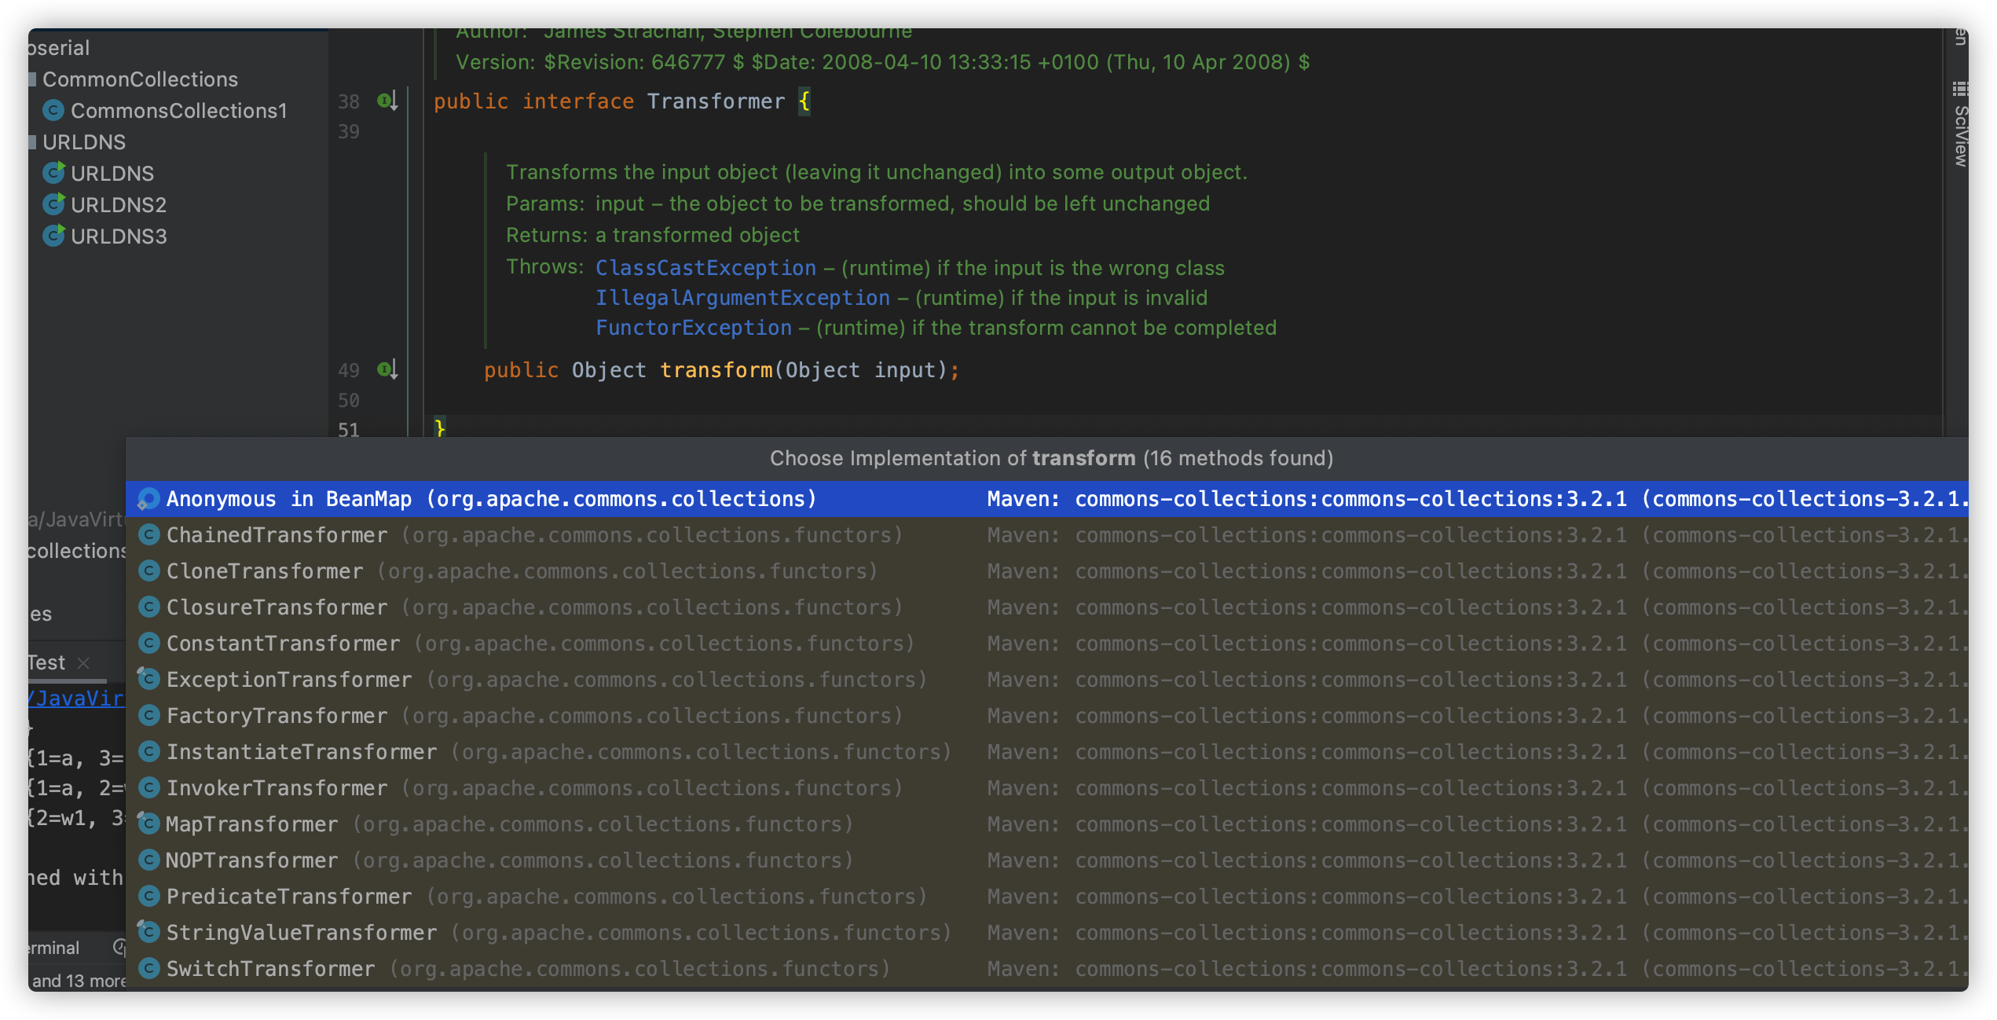Image resolution: width=1997 pixels, height=1020 pixels.
Task: Click the URLDNS3 runnable class icon
Action: click(x=53, y=237)
